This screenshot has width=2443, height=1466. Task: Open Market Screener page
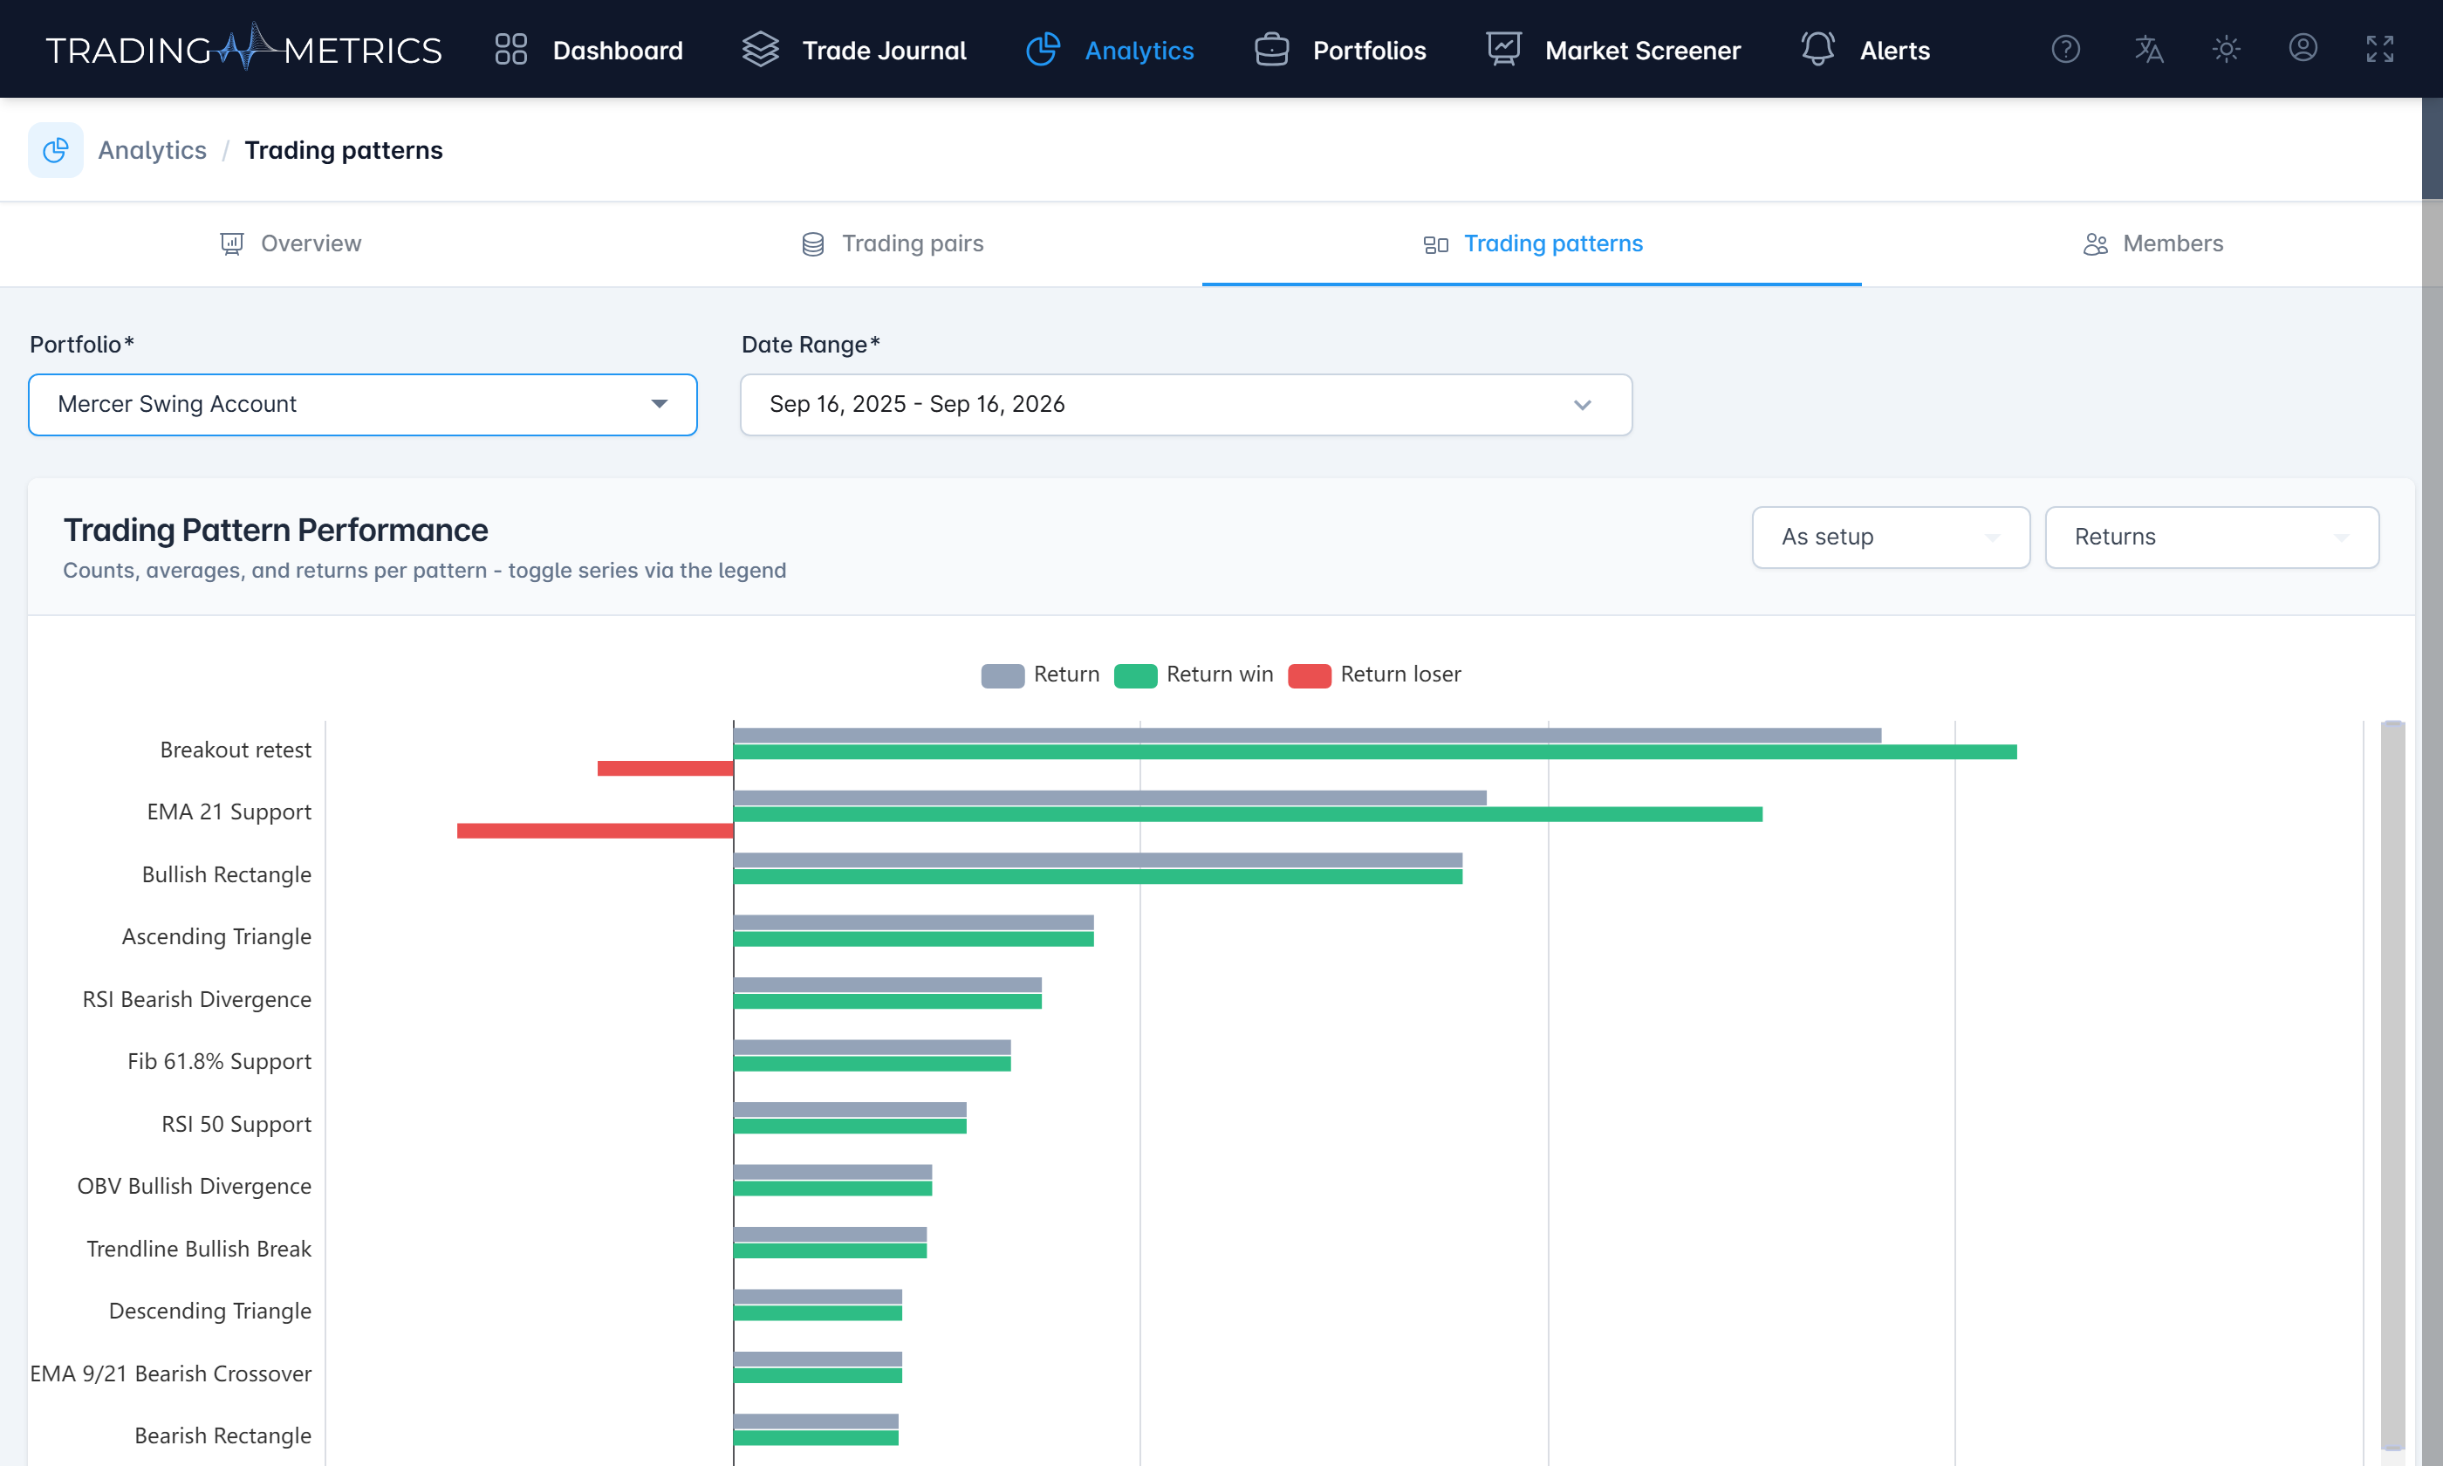[x=1612, y=50]
